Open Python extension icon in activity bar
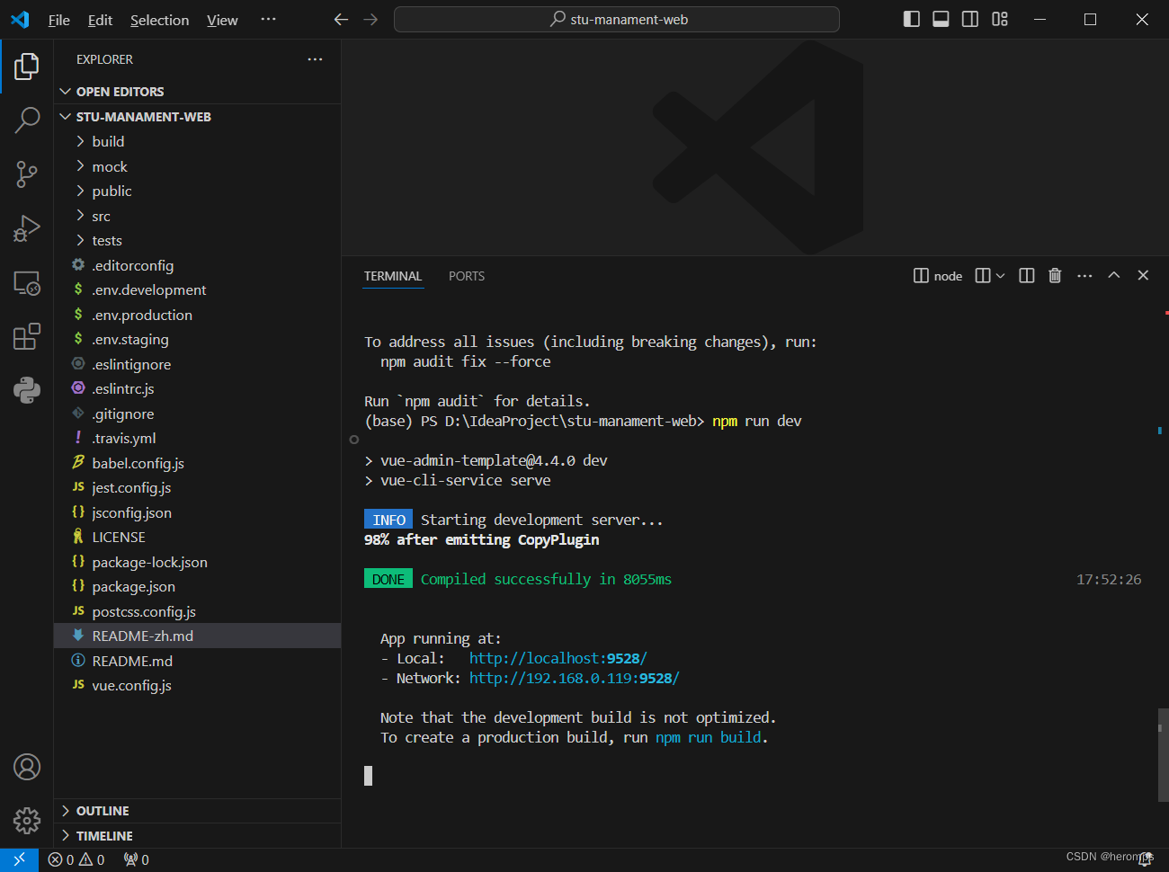The image size is (1169, 872). coord(27,390)
